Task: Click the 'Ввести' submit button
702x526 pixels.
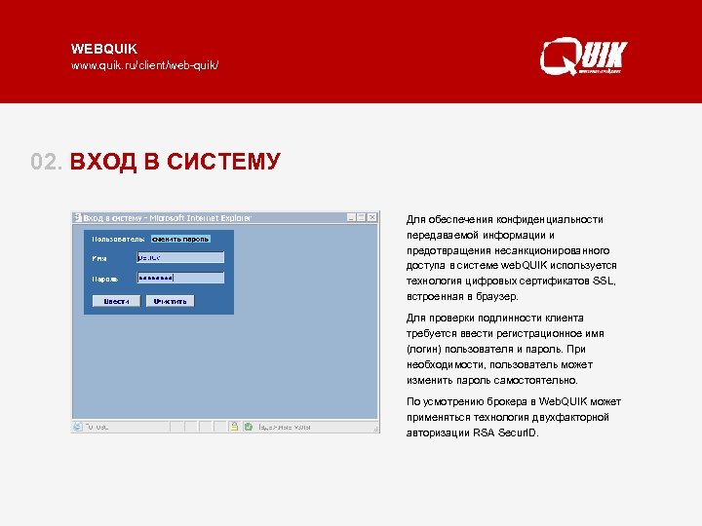Action: tap(116, 301)
